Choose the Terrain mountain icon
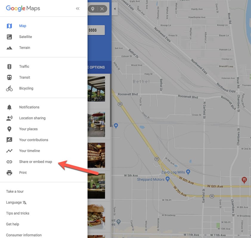 click(x=9, y=48)
